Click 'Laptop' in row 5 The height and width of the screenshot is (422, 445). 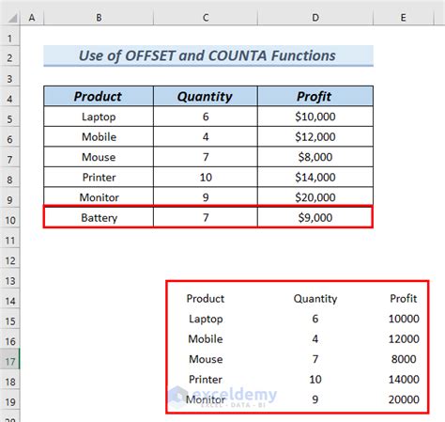tap(99, 117)
